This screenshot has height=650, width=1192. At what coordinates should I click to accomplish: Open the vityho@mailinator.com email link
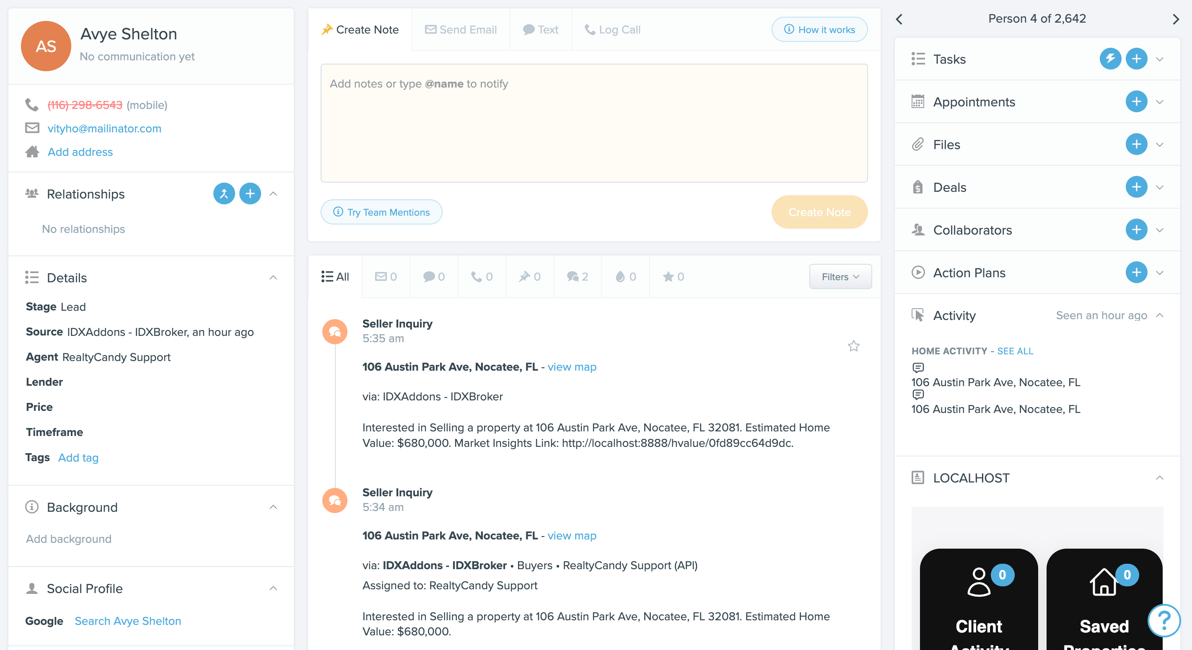104,129
